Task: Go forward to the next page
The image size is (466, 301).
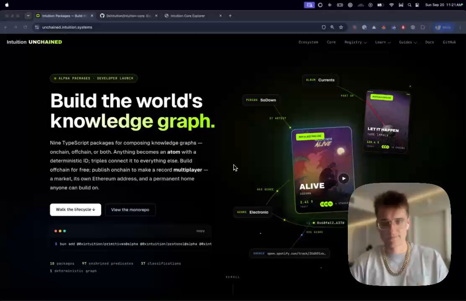Action: pos(15,27)
